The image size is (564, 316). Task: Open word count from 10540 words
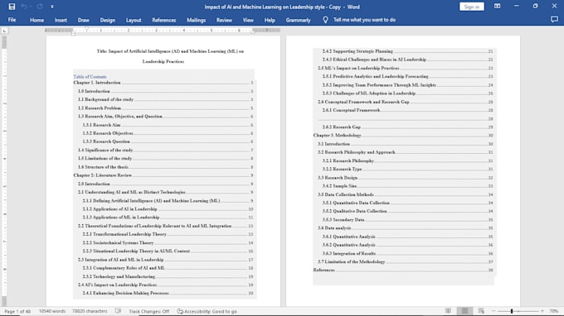[52, 311]
